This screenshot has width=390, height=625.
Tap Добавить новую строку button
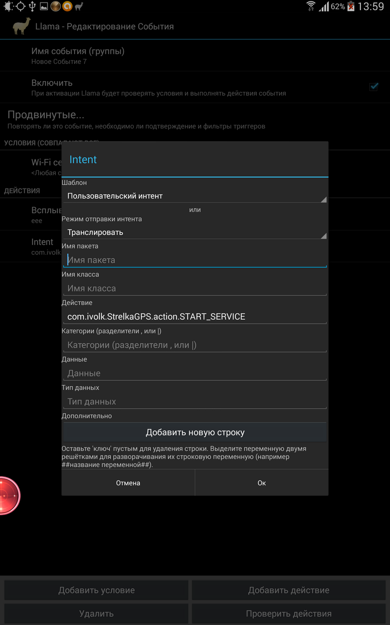coord(195,433)
